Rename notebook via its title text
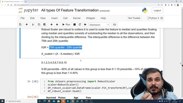 pos(70,10)
